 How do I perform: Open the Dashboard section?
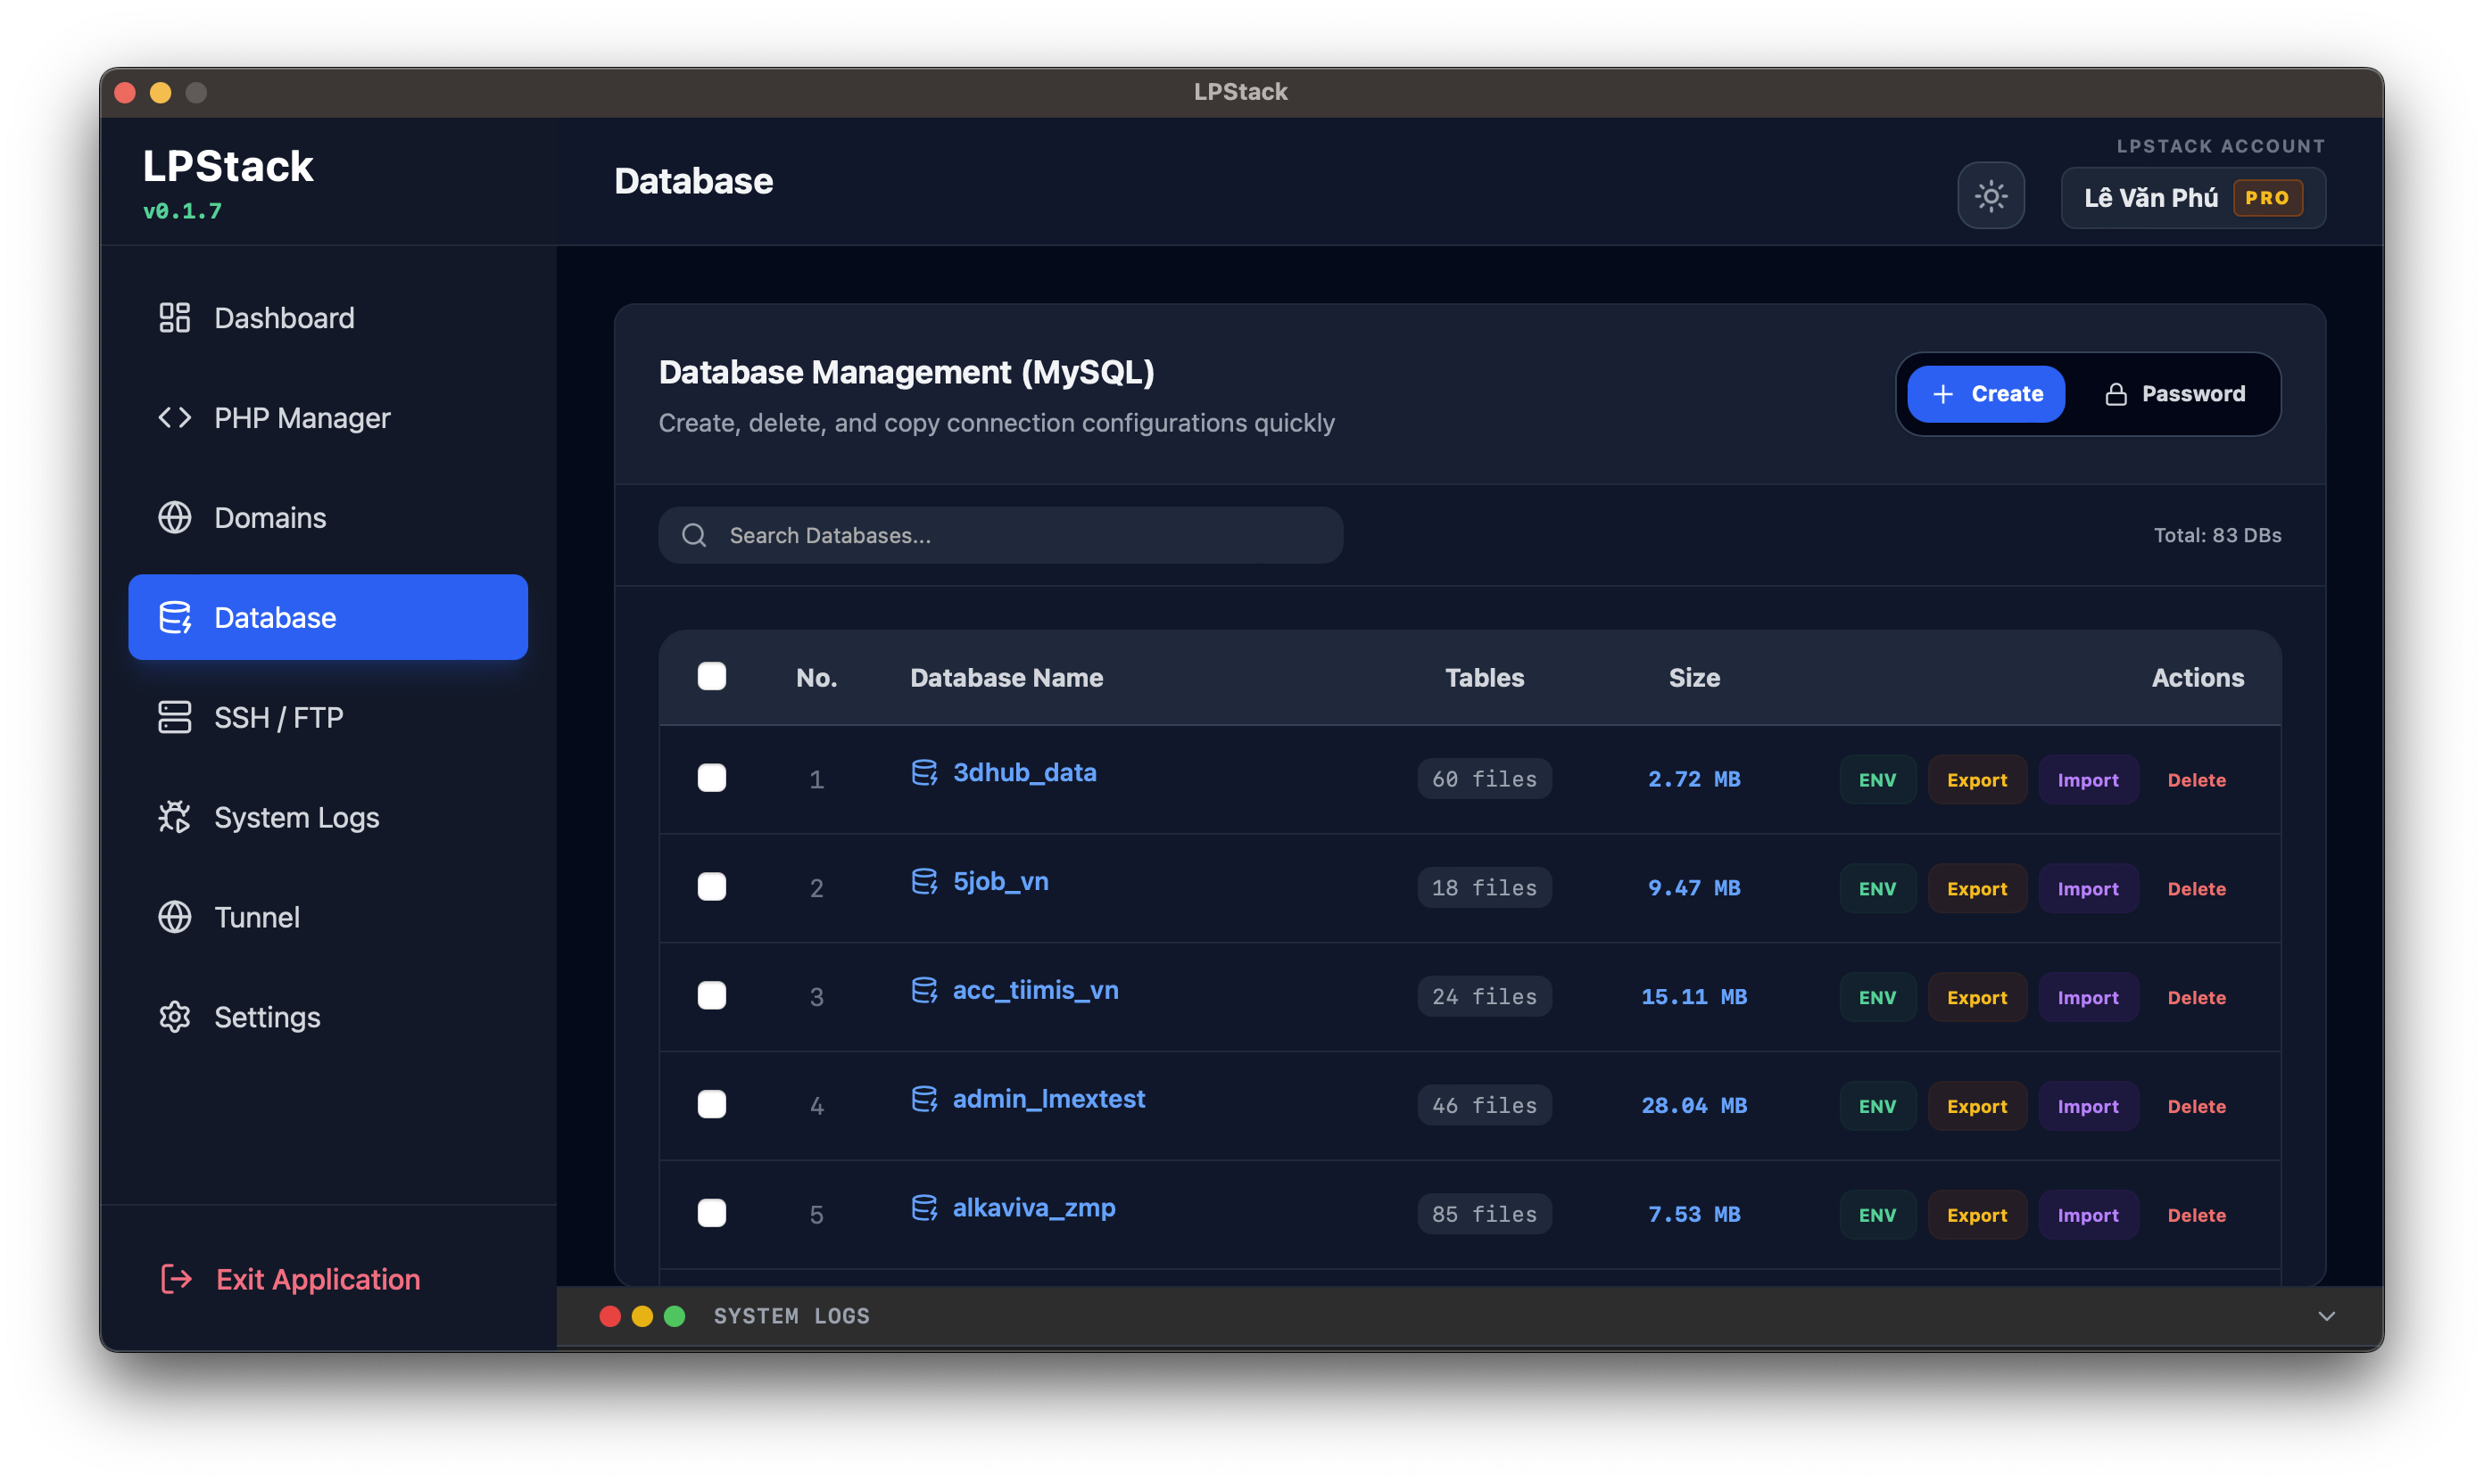[283, 318]
